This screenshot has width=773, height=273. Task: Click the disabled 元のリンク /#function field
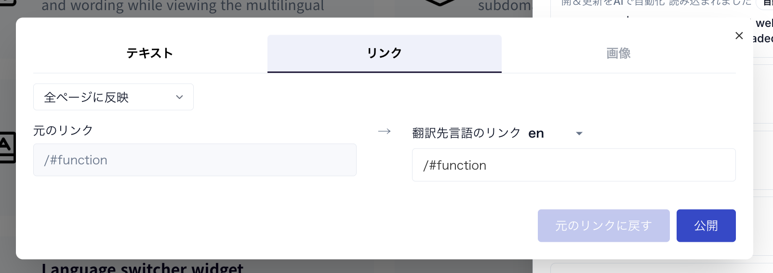[195, 160]
